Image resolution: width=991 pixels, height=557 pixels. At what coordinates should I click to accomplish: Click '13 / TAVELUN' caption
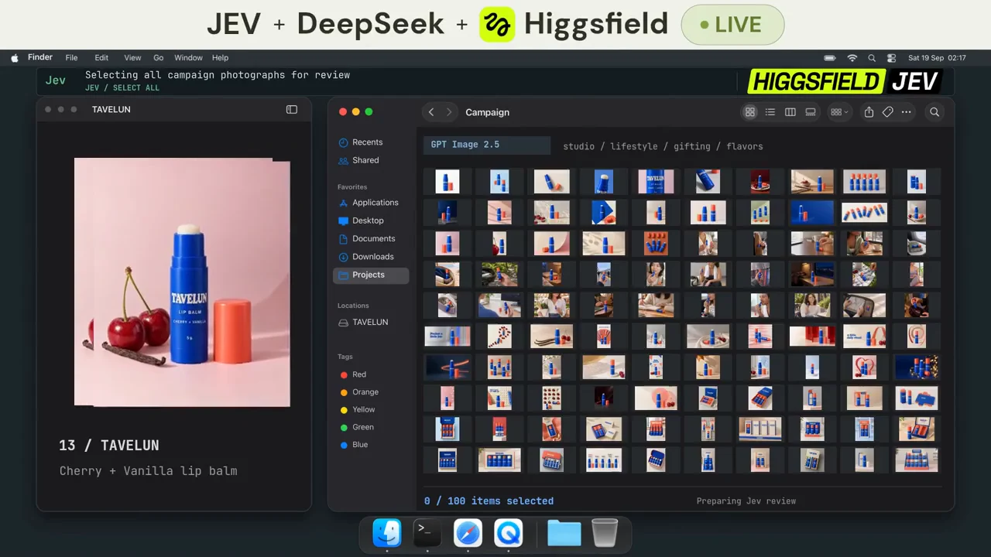click(x=109, y=446)
